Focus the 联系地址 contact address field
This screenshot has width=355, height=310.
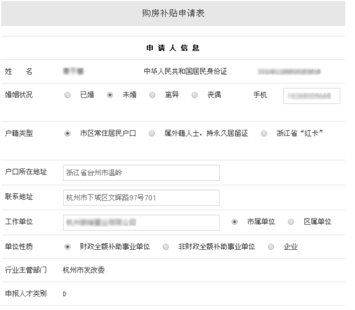pyautogui.click(x=141, y=198)
